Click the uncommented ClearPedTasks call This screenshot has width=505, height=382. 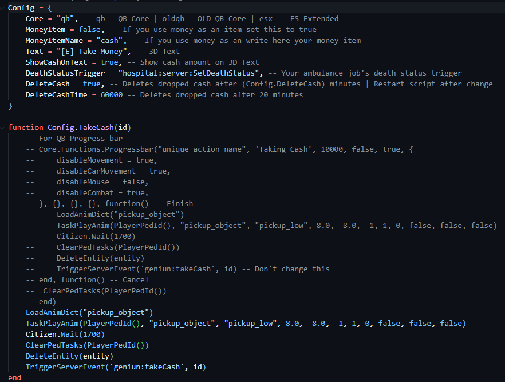pyautogui.click(x=87, y=345)
